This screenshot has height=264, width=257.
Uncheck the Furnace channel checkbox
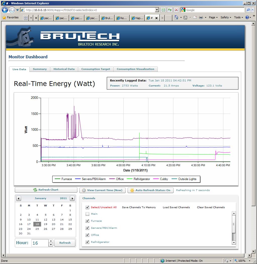(87, 221)
